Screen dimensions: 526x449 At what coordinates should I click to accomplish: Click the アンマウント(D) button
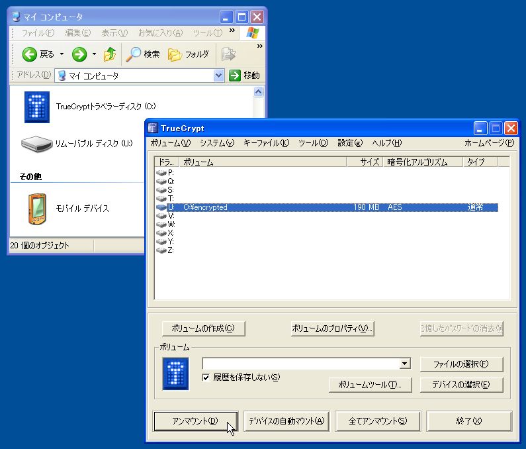click(196, 421)
